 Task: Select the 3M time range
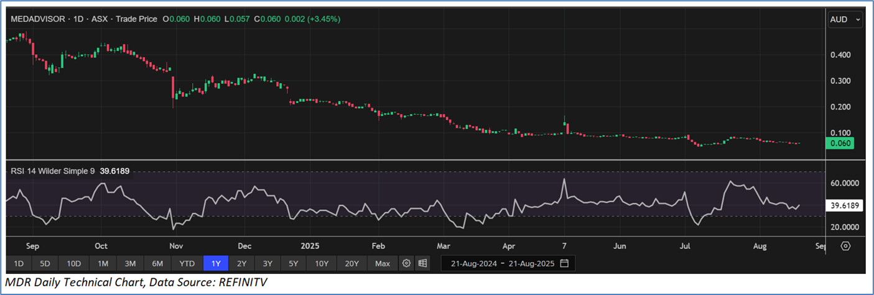(129, 263)
